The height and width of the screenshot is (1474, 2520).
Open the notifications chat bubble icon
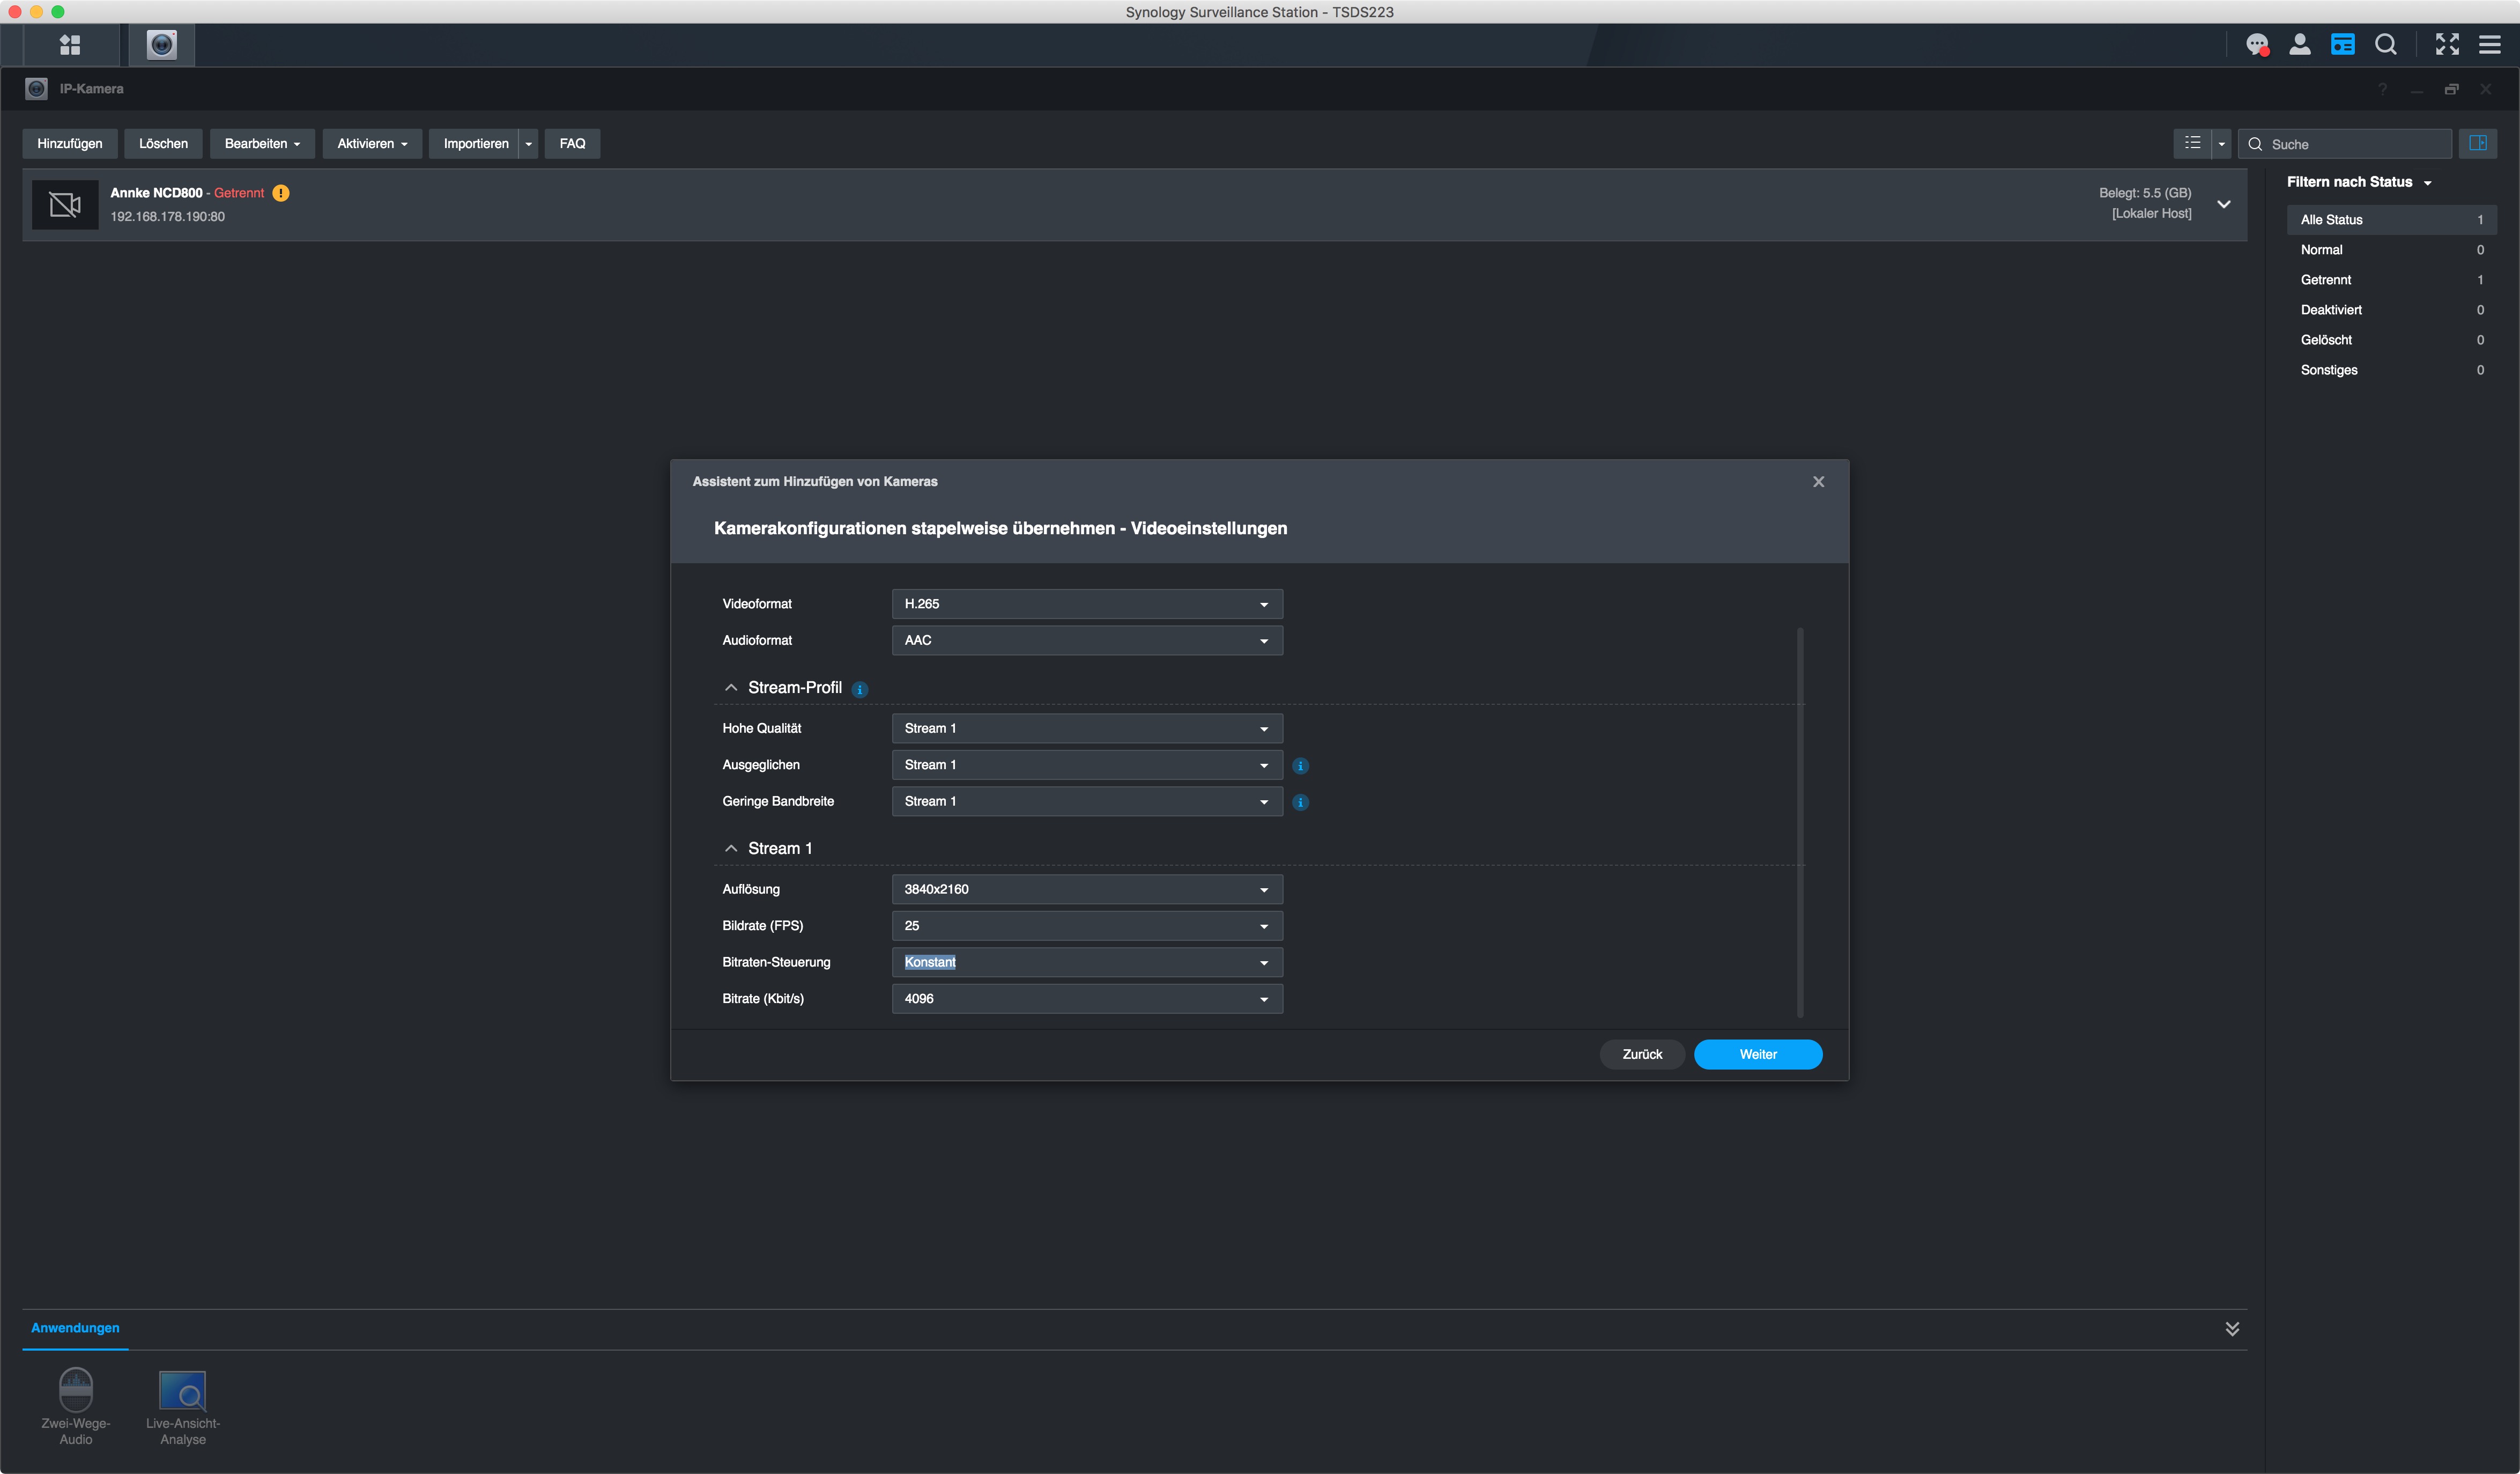[2256, 45]
